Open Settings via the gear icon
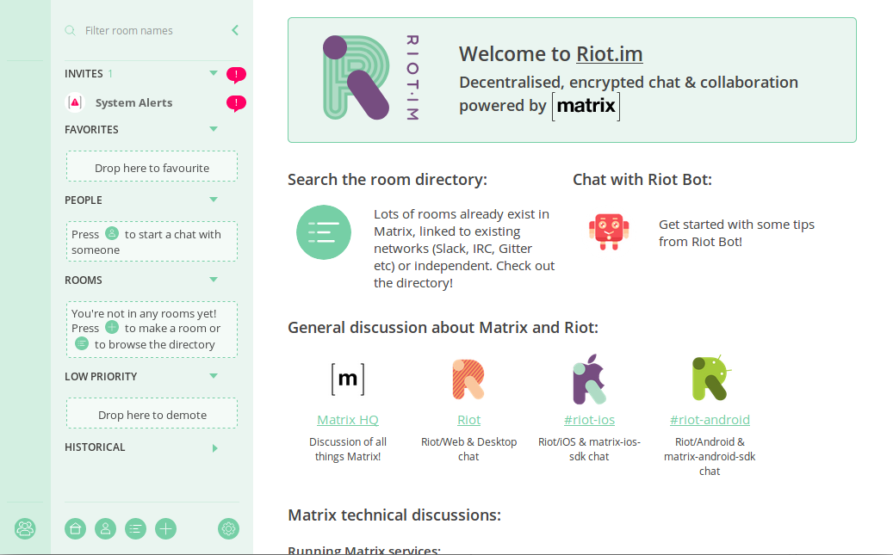The height and width of the screenshot is (555, 893). [x=228, y=528]
